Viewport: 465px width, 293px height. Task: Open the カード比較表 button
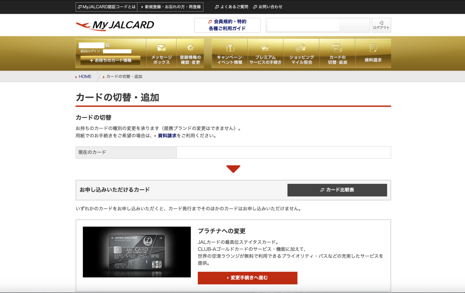click(337, 190)
